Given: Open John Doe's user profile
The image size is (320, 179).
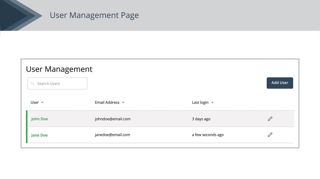Looking at the screenshot, I should (x=39, y=119).
